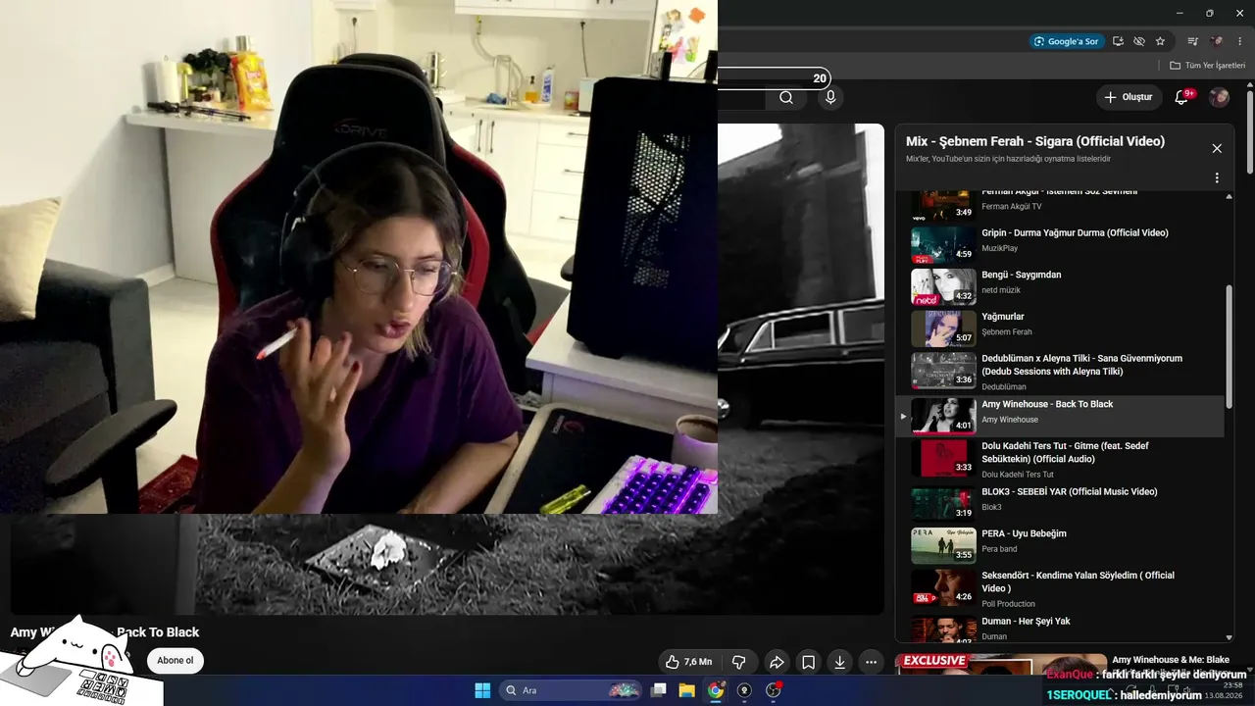The image size is (1255, 706).
Task: Play Duman - Her Şeyi Yak
Action: coord(1060,629)
